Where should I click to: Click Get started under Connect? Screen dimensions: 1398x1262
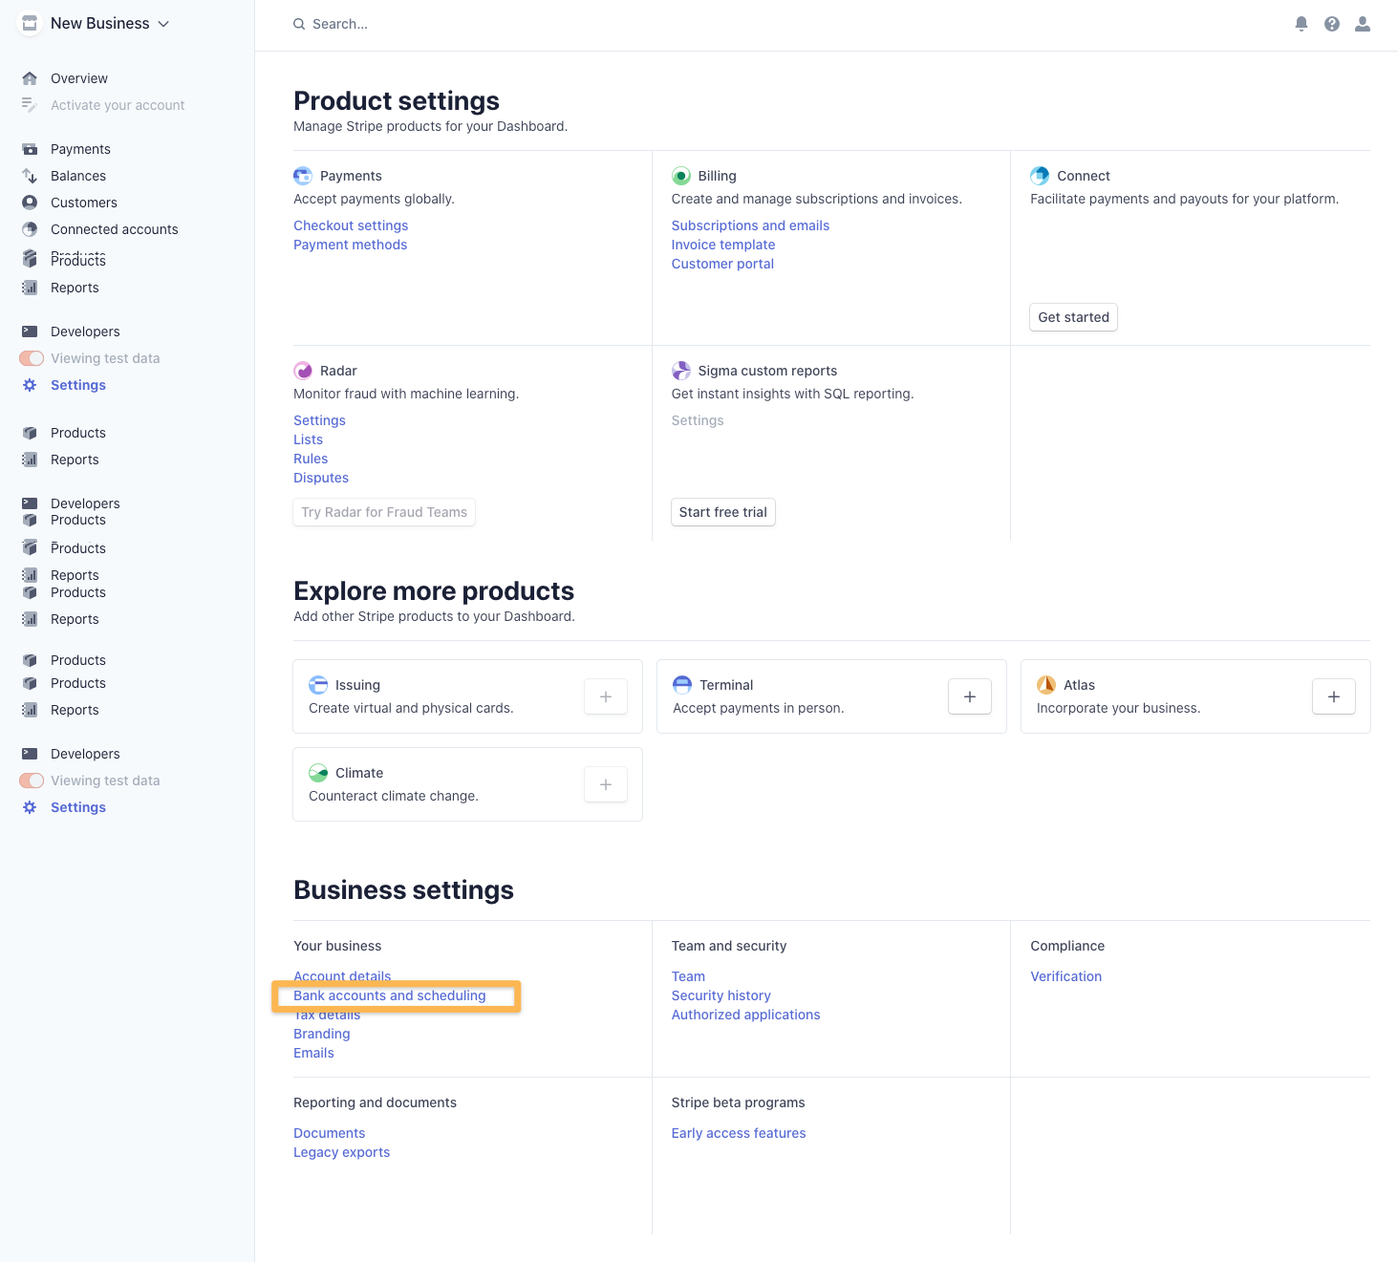tap(1073, 317)
